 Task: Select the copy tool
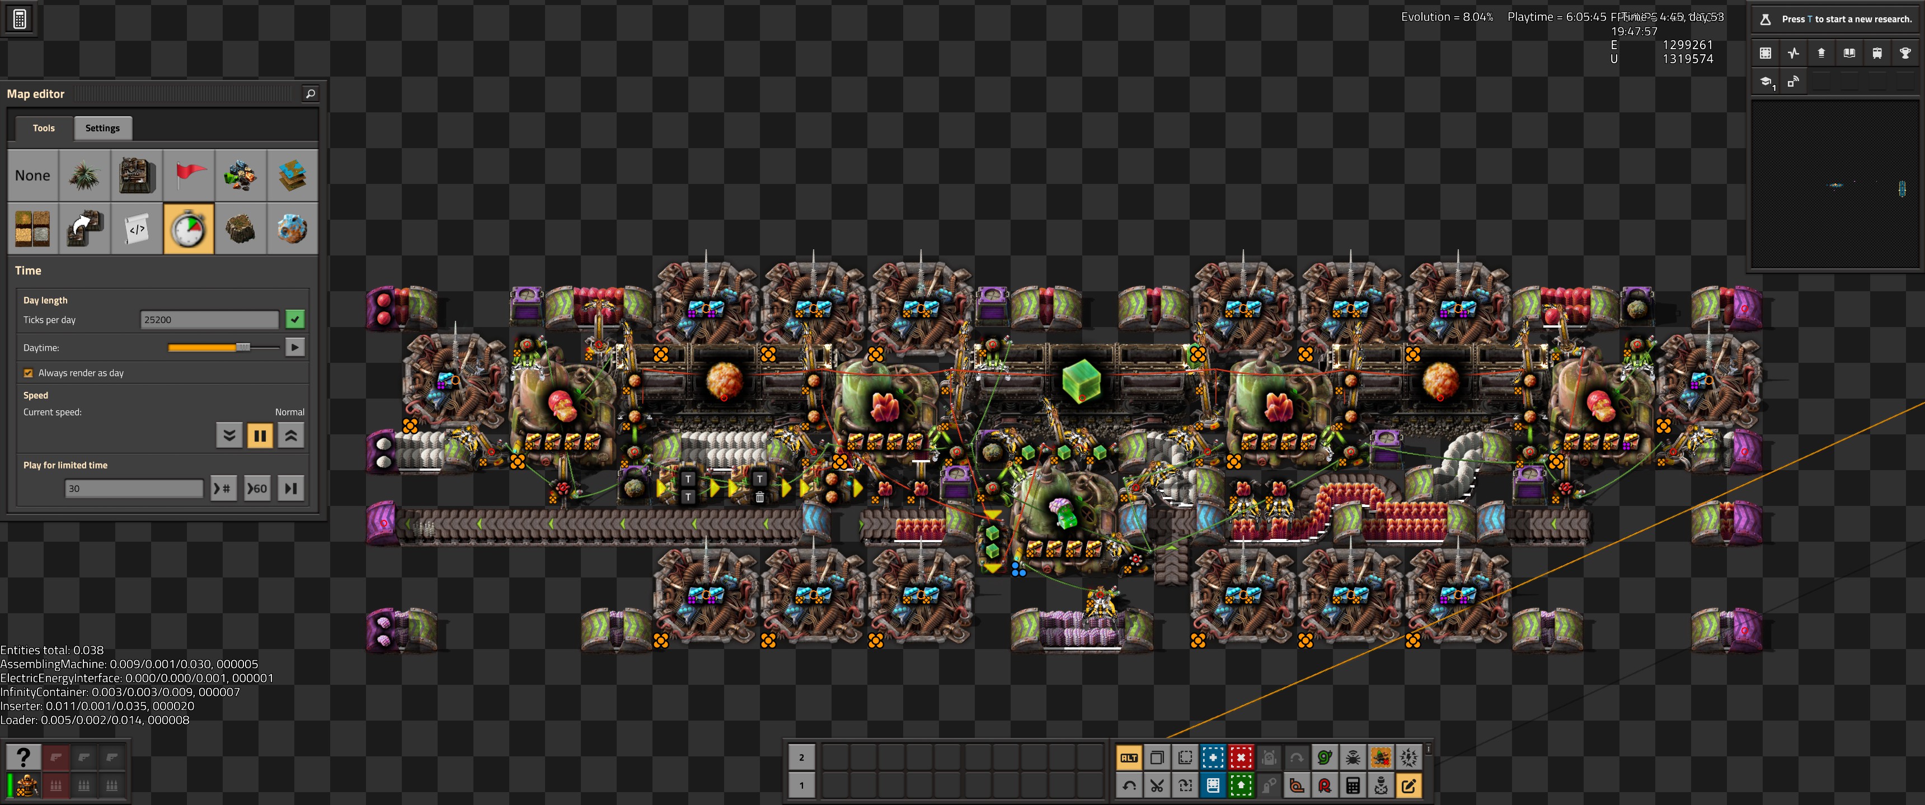(x=1157, y=758)
